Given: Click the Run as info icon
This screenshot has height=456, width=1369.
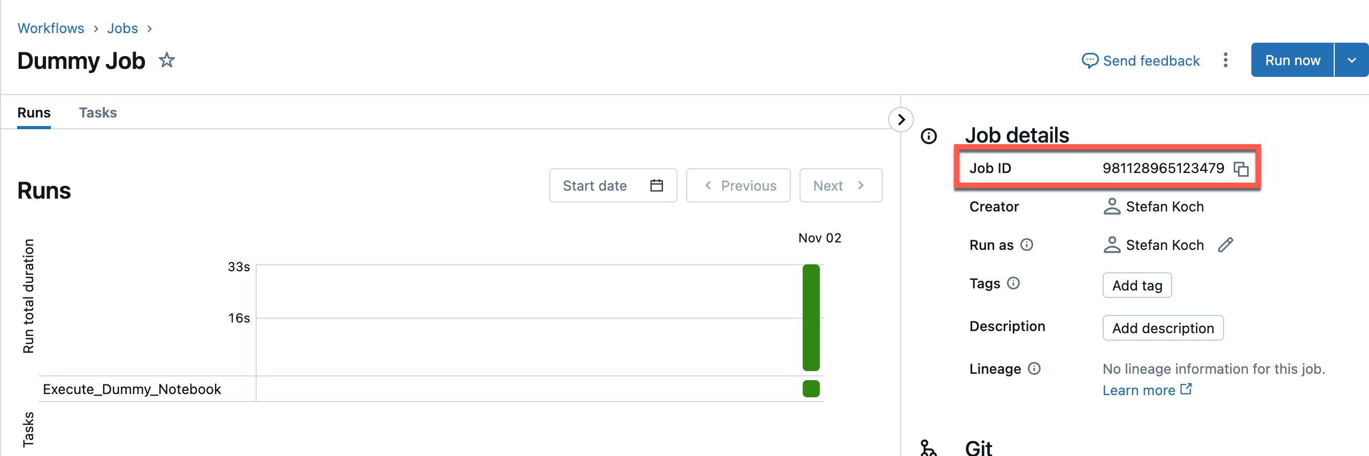Looking at the screenshot, I should point(1027,245).
